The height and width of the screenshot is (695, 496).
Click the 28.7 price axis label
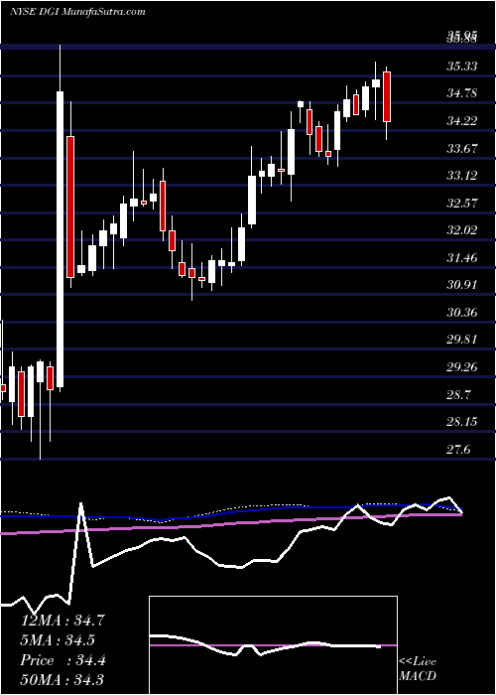(x=458, y=394)
